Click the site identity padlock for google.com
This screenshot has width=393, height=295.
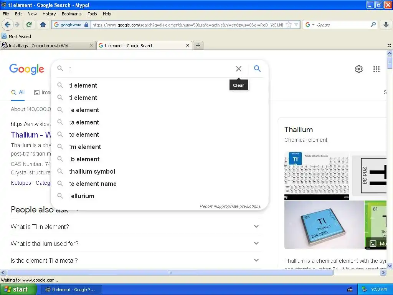pos(86,25)
